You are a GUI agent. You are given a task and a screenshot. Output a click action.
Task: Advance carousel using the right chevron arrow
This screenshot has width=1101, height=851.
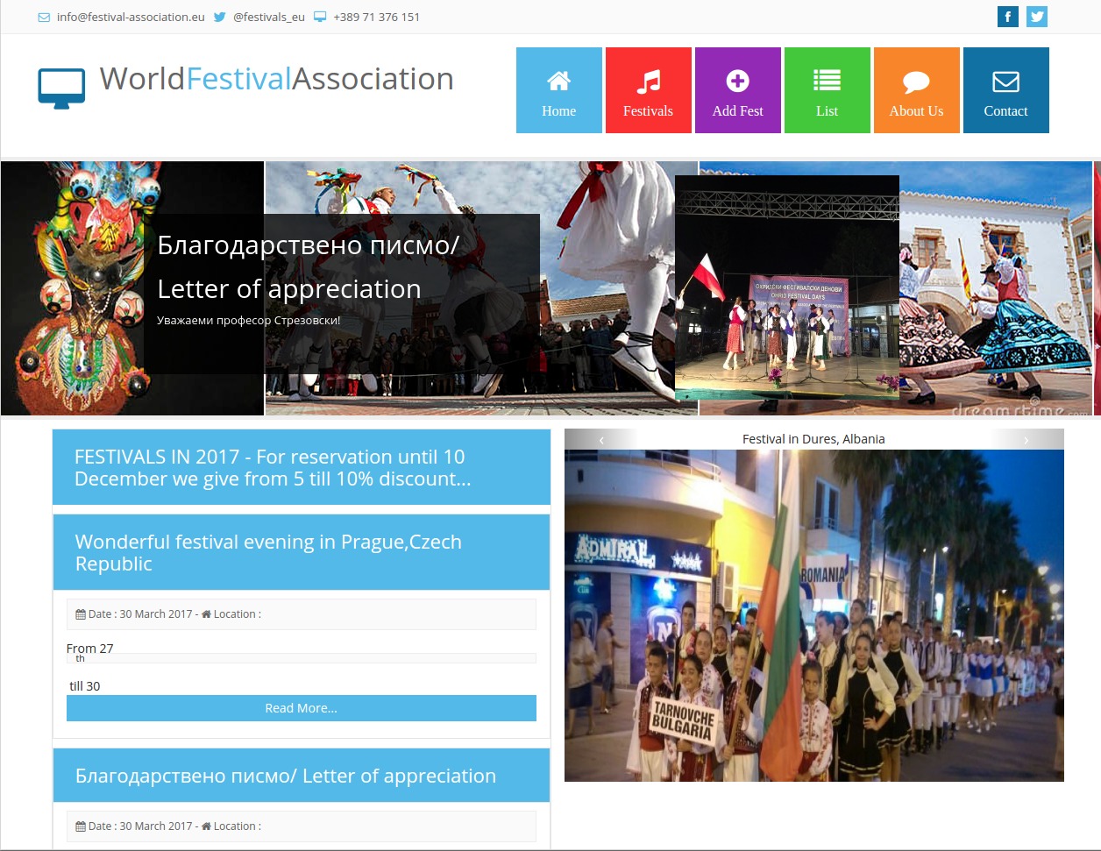point(1026,439)
